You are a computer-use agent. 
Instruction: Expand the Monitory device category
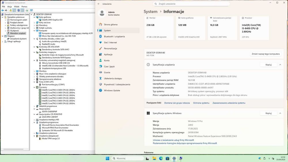tap(35, 71)
